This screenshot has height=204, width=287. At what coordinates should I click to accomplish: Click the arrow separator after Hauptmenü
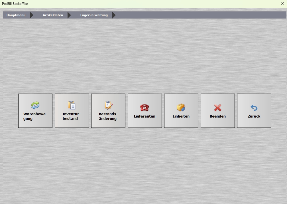(x=31, y=15)
